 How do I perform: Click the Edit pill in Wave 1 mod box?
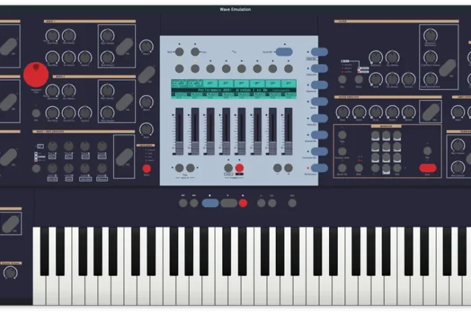click(x=124, y=46)
